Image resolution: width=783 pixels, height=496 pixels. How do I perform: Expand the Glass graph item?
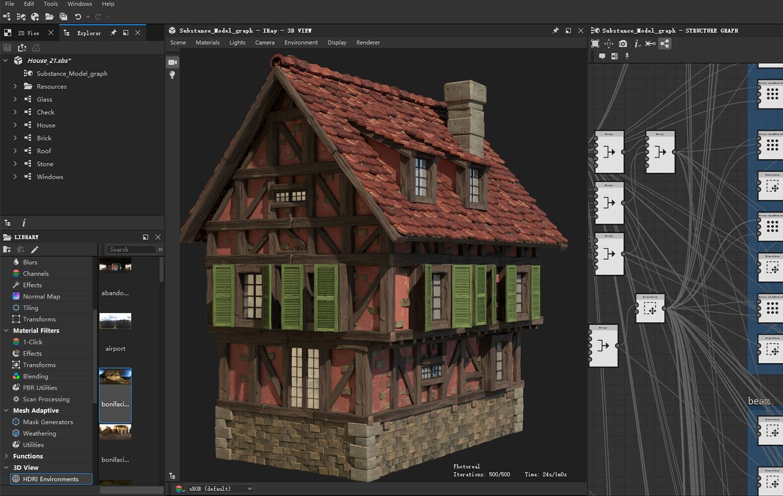coord(15,99)
